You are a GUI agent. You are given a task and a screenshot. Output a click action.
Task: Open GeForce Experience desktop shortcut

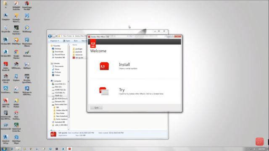tap(16, 30)
